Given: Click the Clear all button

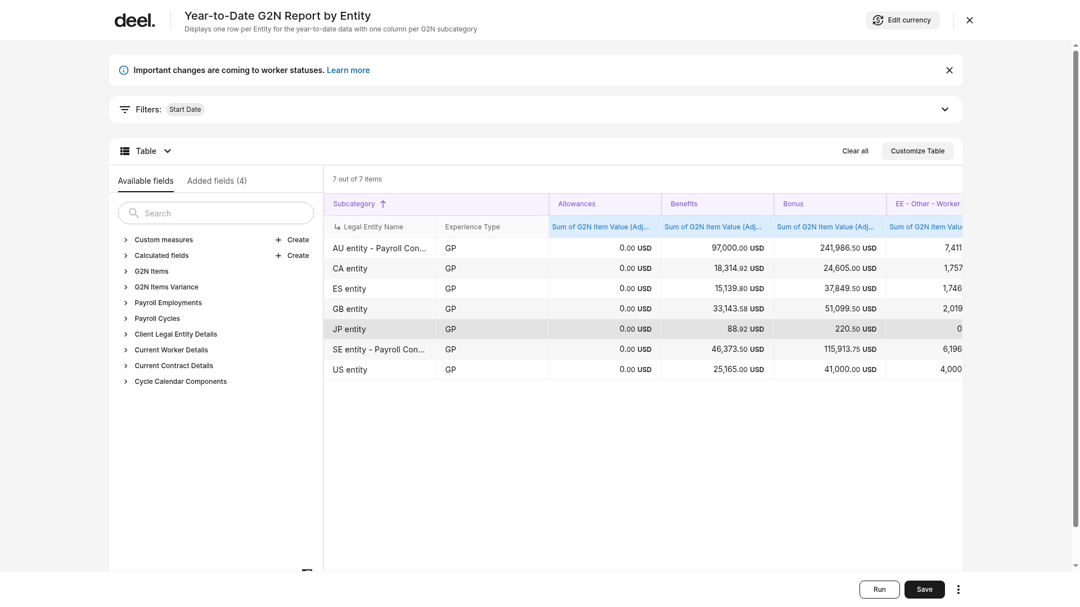Looking at the screenshot, I should tap(856, 151).
